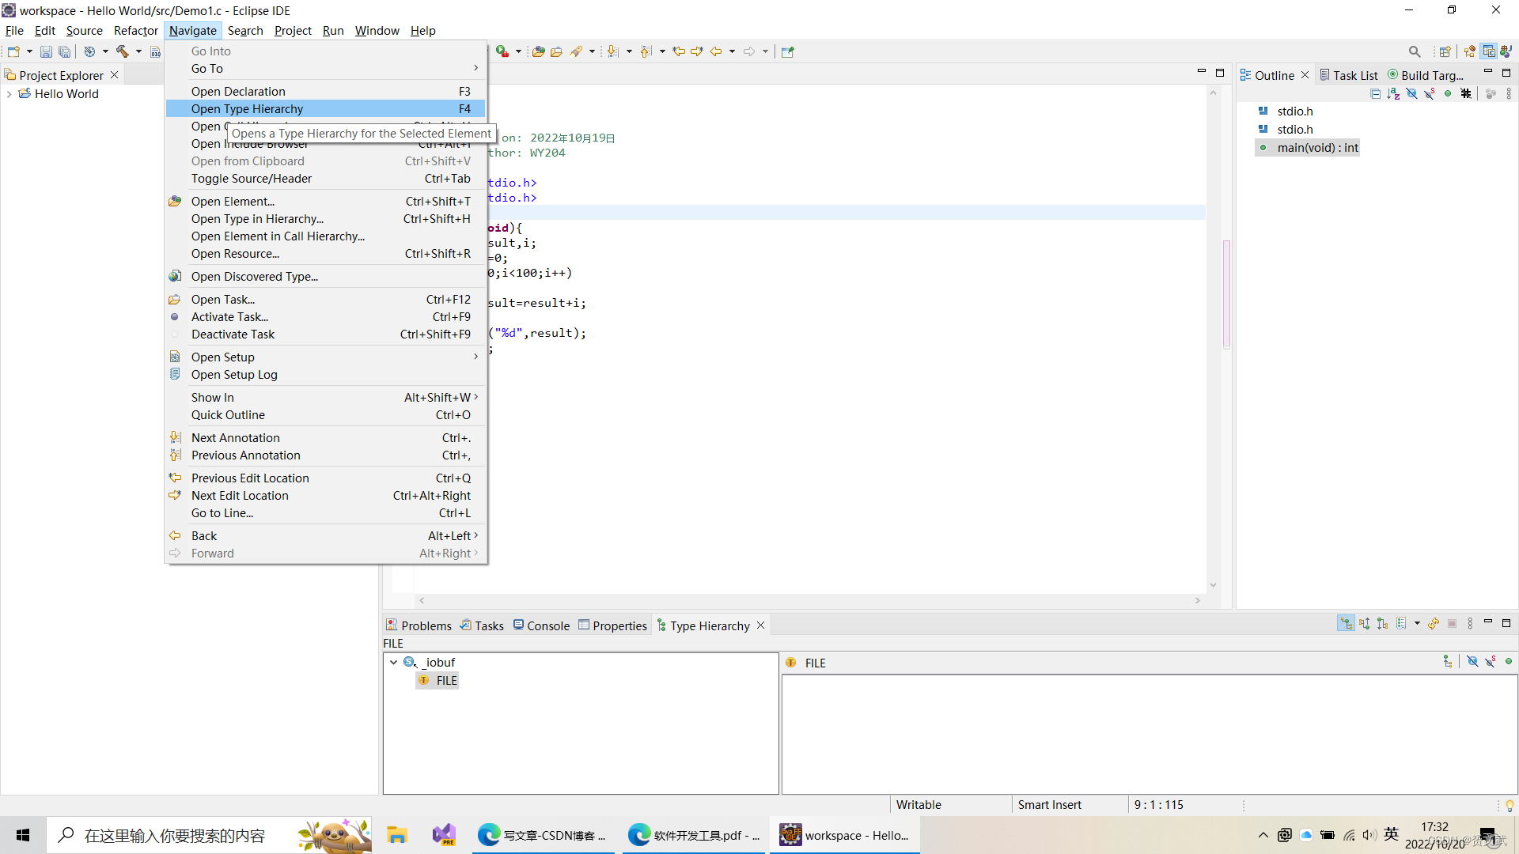Open the Search menu in menu bar
This screenshot has height=854, width=1519.
coord(245,31)
